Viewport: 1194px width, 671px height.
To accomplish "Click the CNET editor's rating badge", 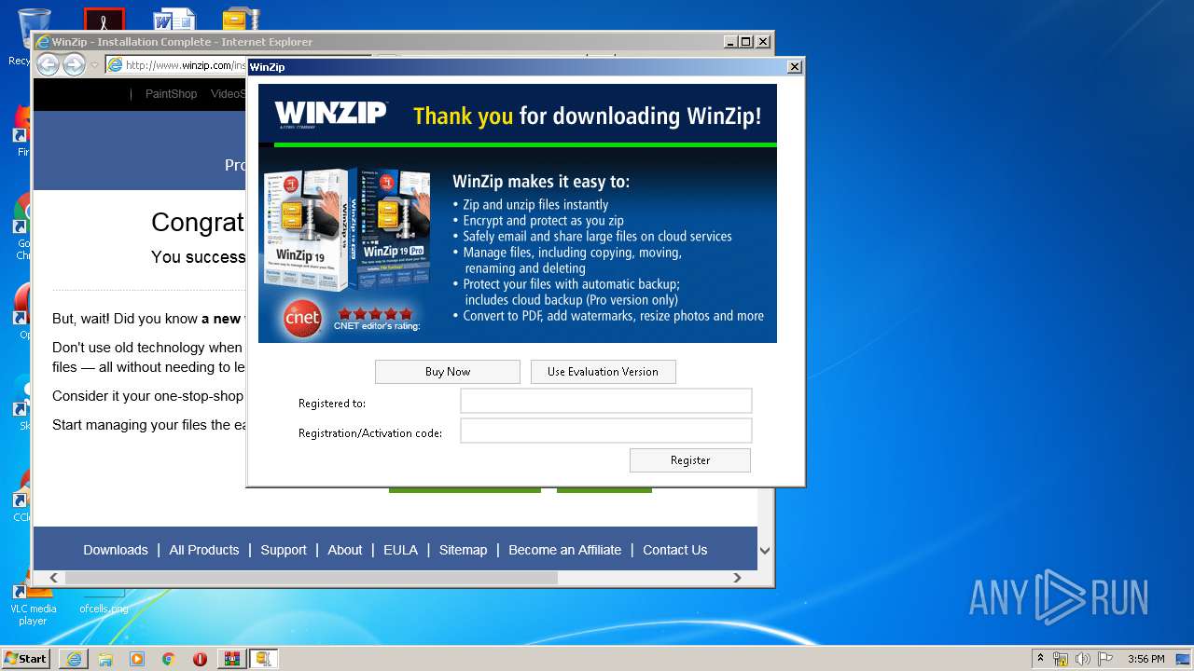I will click(x=353, y=320).
